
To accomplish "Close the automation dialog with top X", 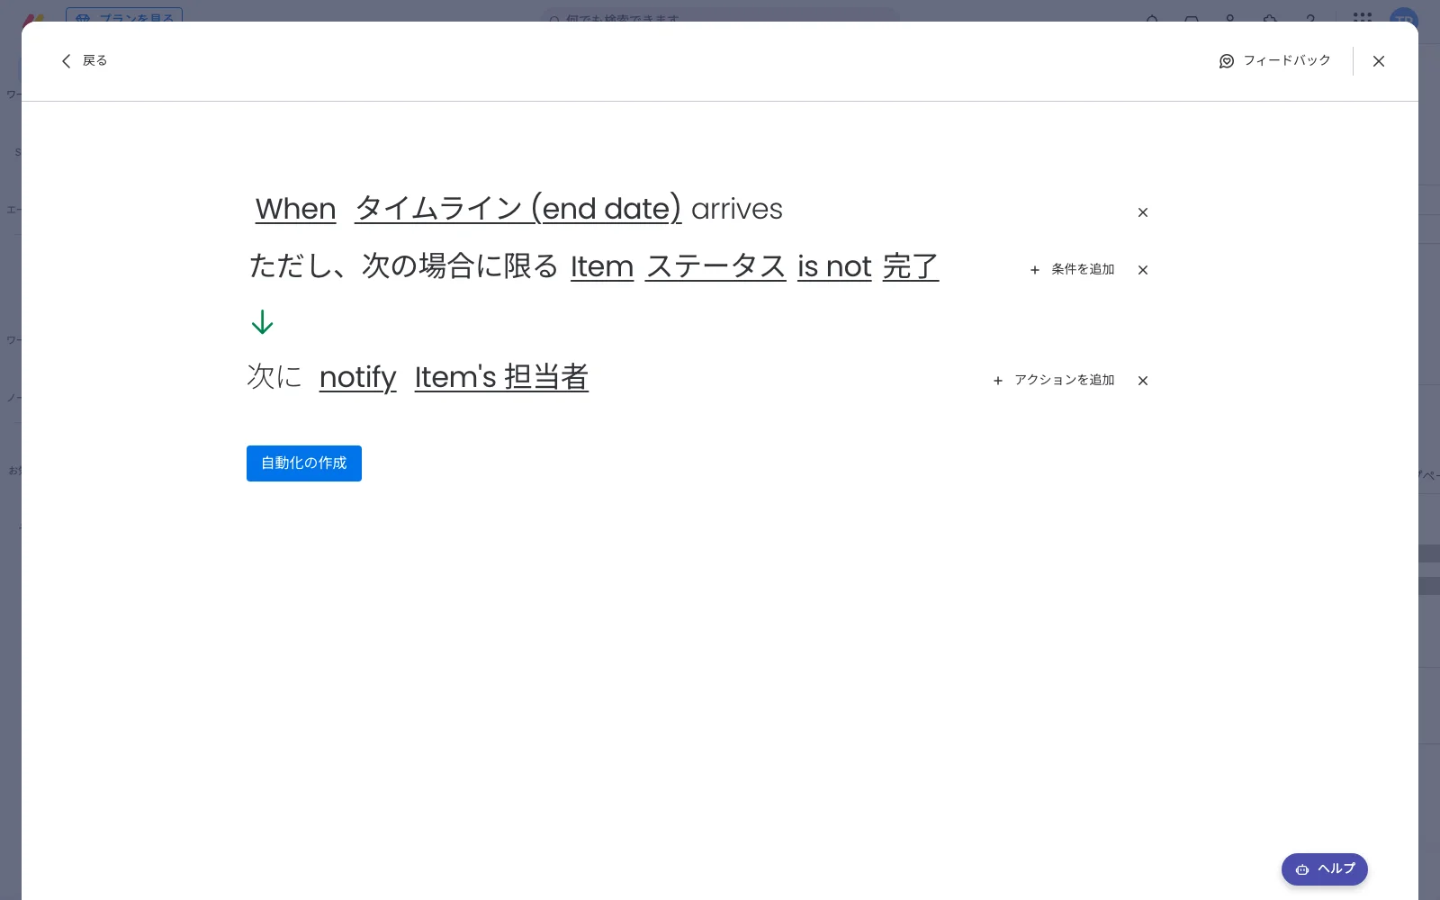I will [x=1379, y=61].
